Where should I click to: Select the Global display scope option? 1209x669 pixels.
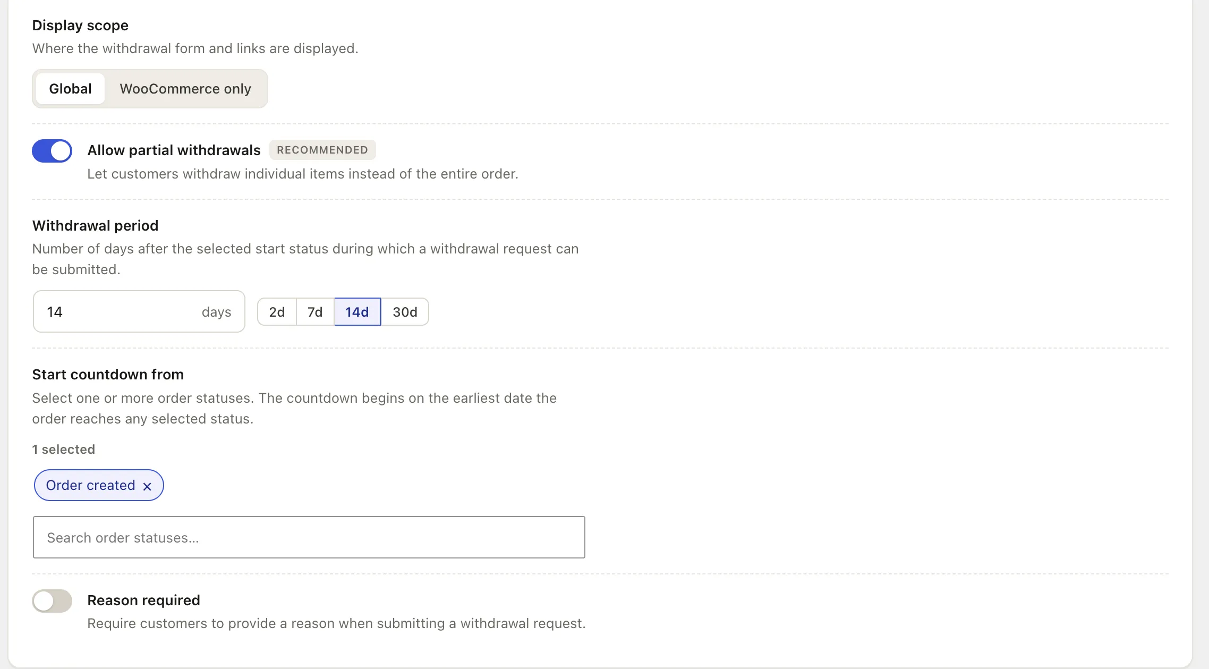click(70, 89)
